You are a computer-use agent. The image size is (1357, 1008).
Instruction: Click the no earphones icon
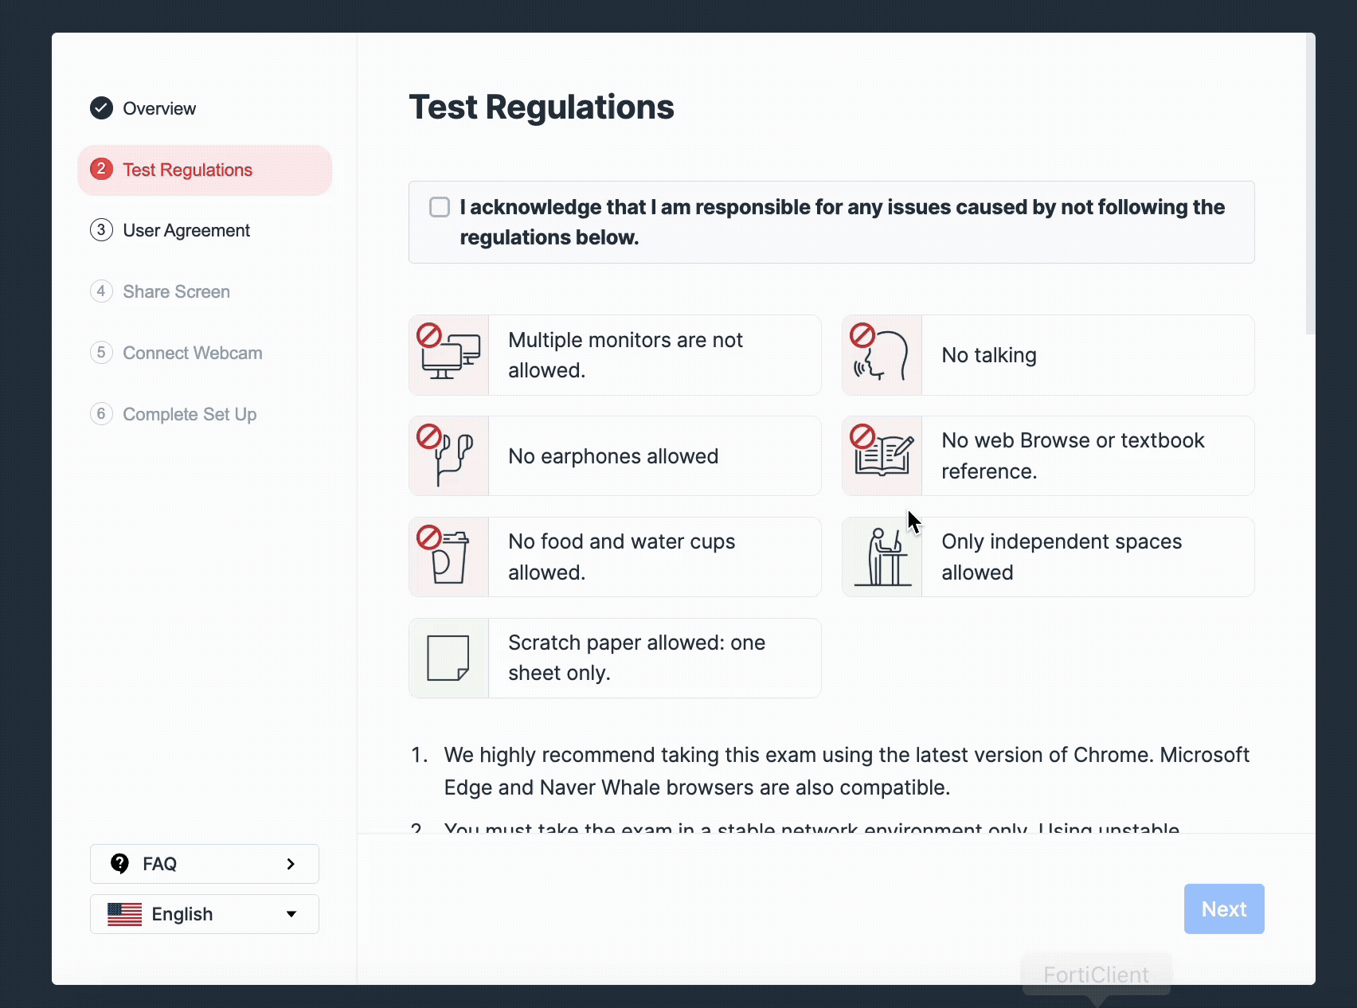coord(448,455)
